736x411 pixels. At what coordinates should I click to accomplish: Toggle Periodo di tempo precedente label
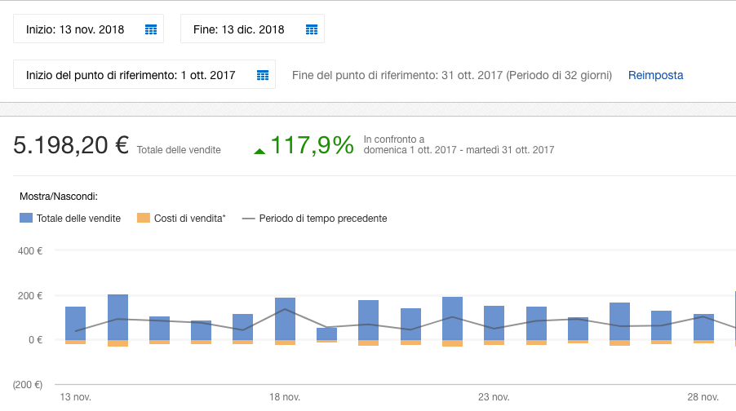(323, 219)
